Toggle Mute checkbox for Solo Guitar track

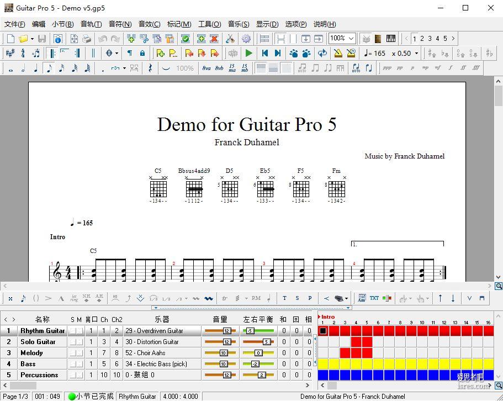[80, 342]
